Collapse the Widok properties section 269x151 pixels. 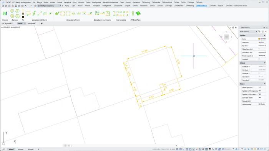[x=264, y=63]
